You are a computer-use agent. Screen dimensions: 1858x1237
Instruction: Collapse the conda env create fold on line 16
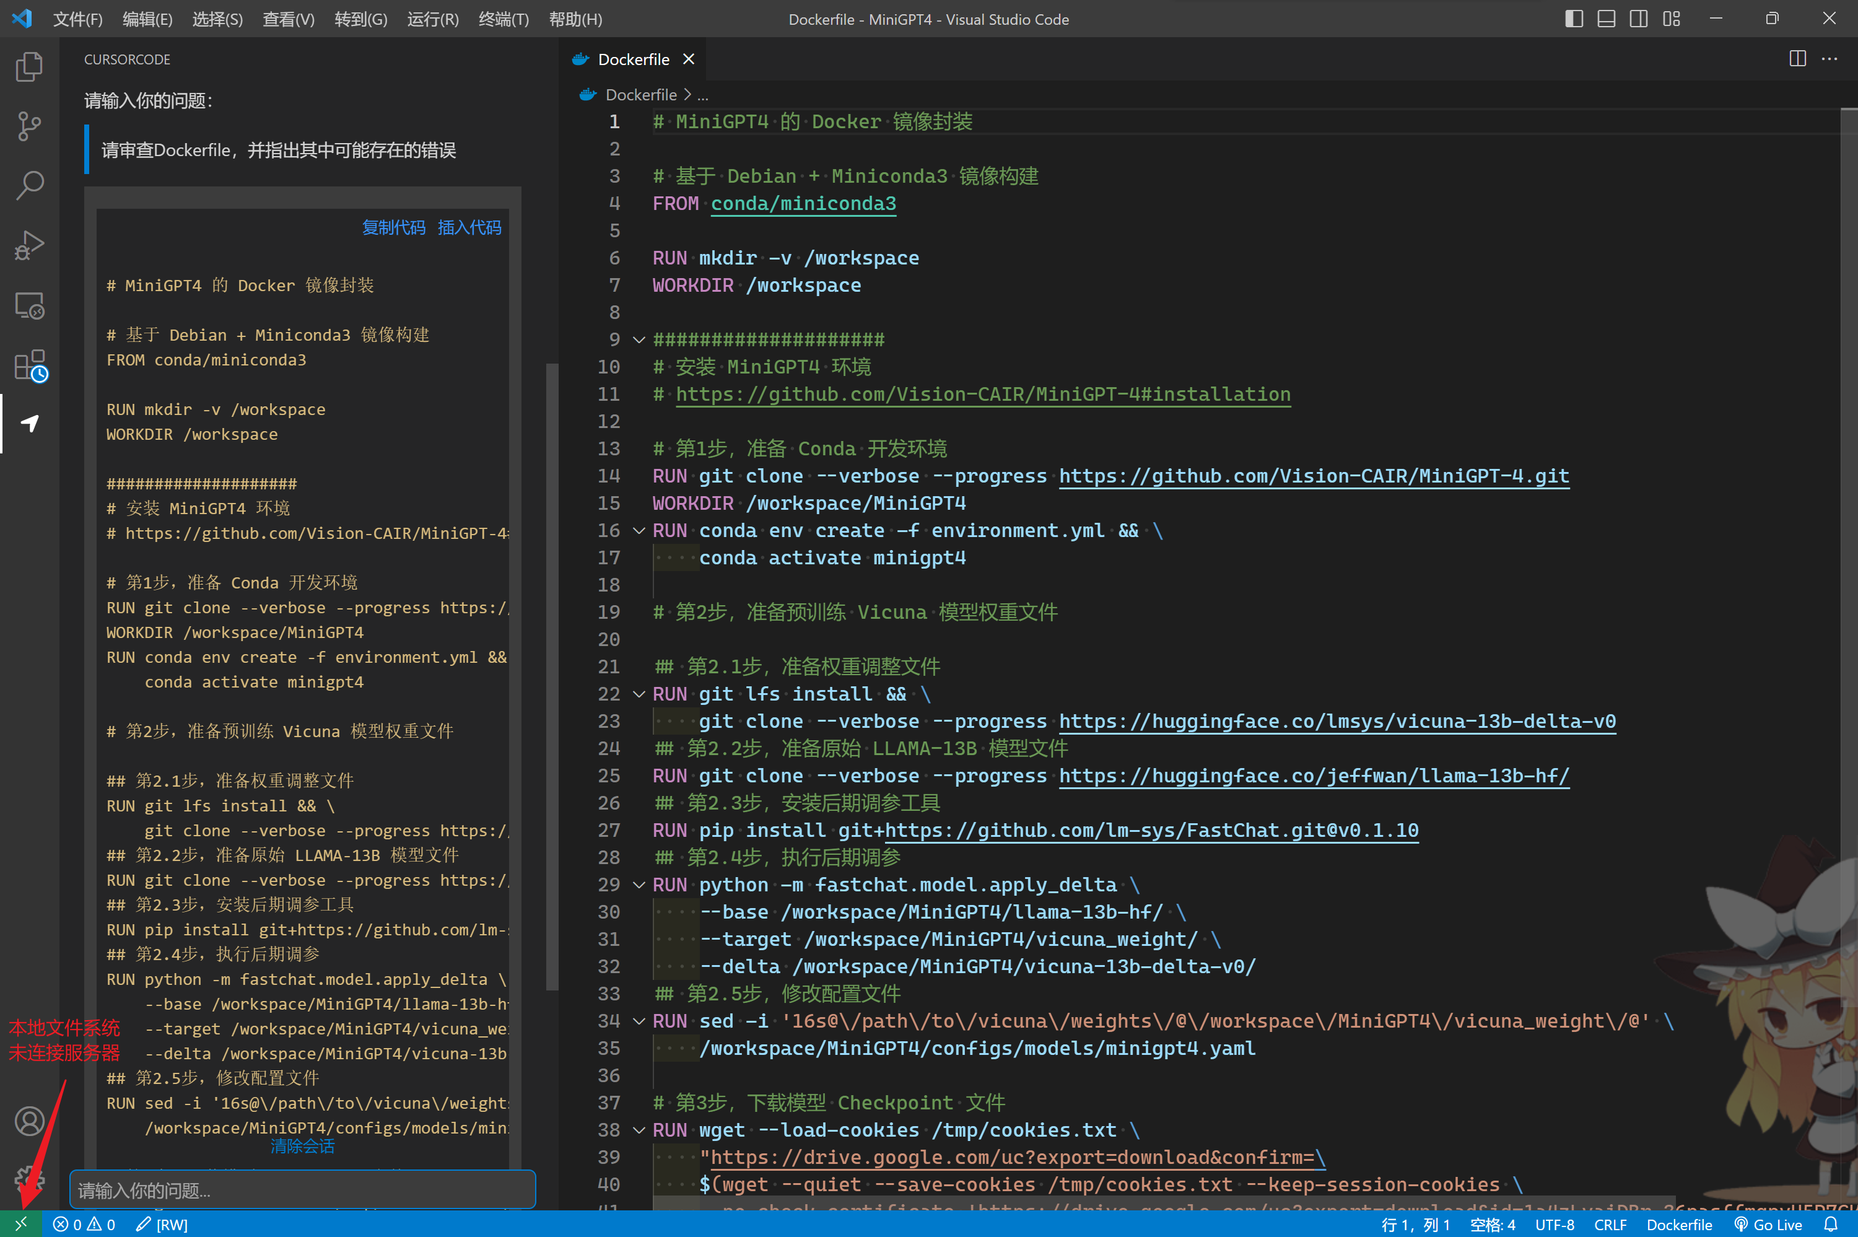tap(639, 530)
